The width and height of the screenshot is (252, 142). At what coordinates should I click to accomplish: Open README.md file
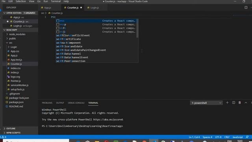(20, 106)
